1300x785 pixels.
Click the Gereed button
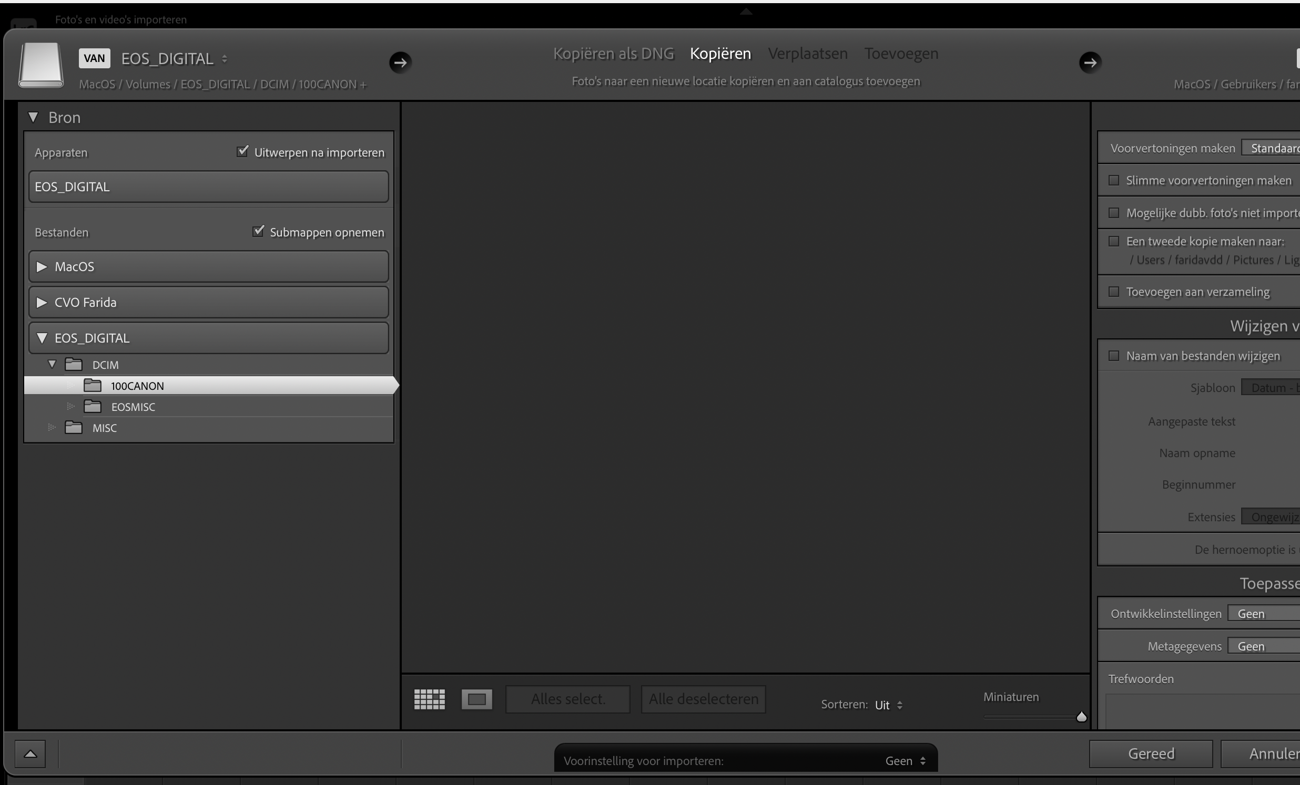1151,753
